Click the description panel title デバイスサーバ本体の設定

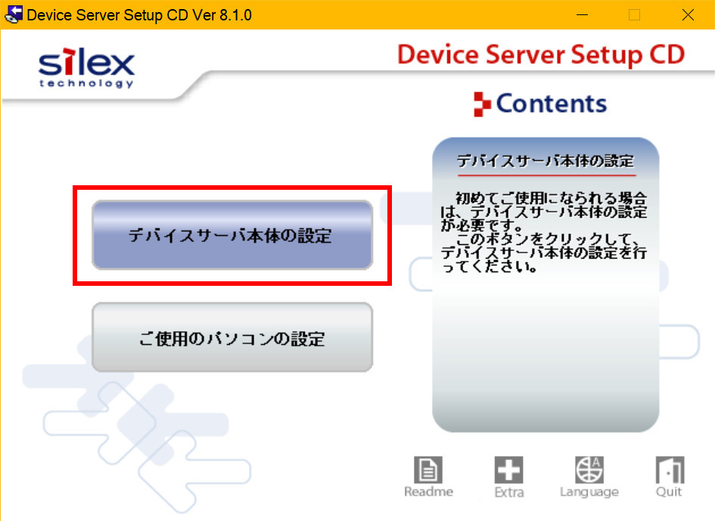pos(546,161)
